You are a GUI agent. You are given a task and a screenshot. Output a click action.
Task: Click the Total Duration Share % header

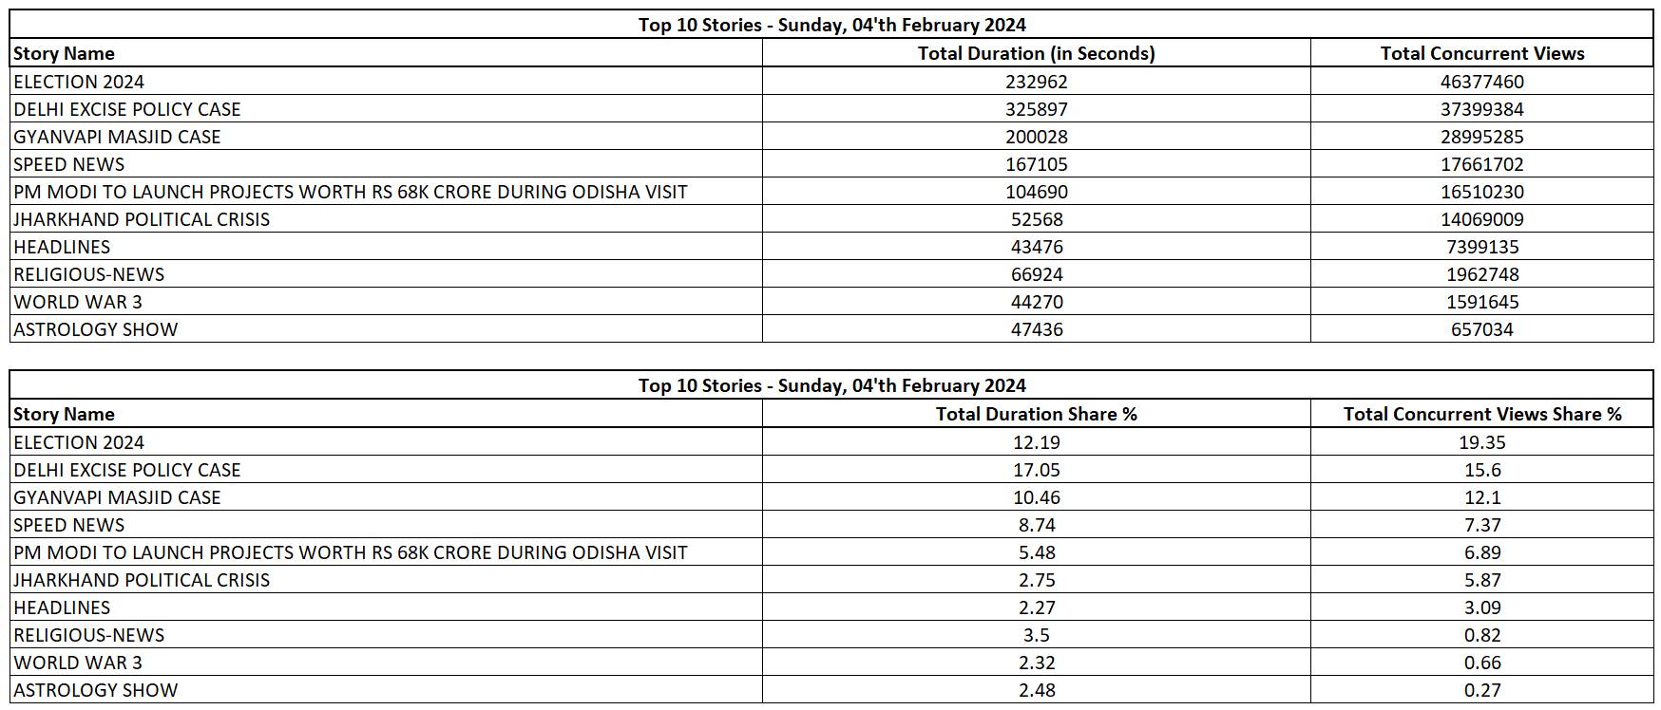(x=1036, y=414)
